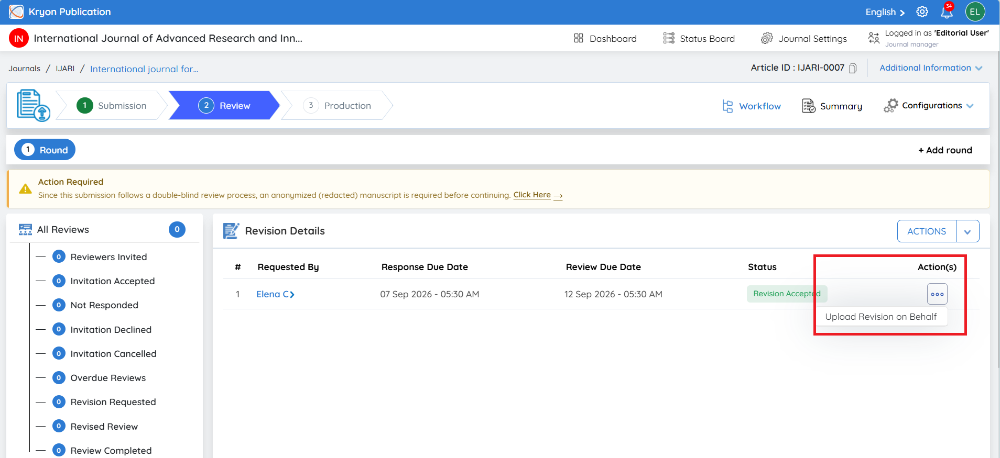Open the Workflow view
Viewport: 1000px width, 458px height.
pyautogui.click(x=752, y=106)
